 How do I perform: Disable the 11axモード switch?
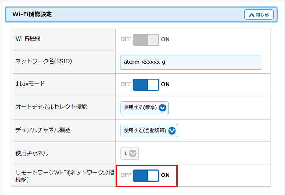tap(146, 85)
